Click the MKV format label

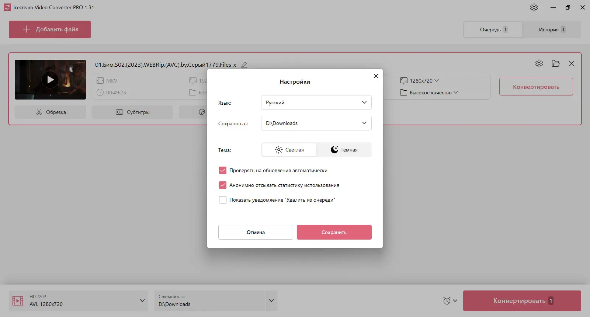pos(112,81)
